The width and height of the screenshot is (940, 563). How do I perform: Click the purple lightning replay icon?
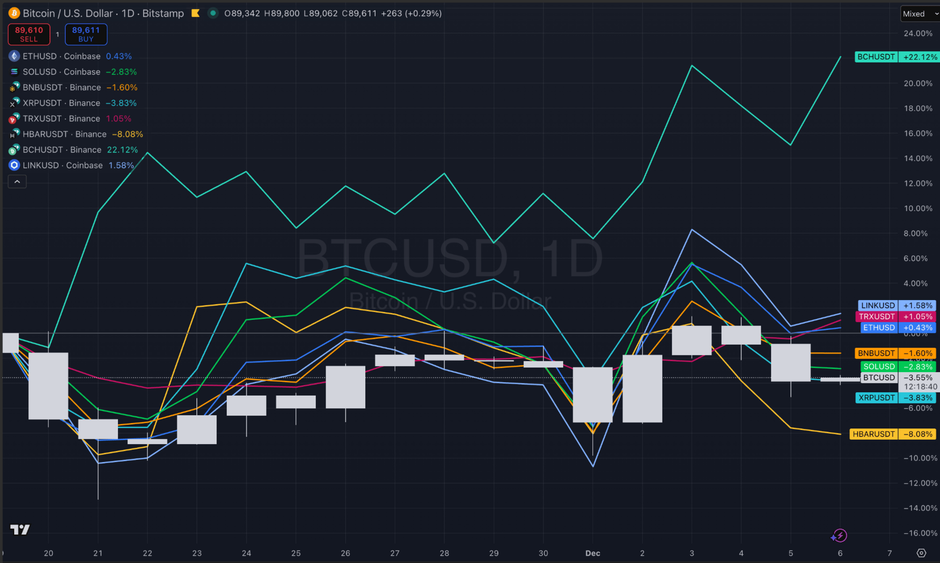pyautogui.click(x=839, y=536)
